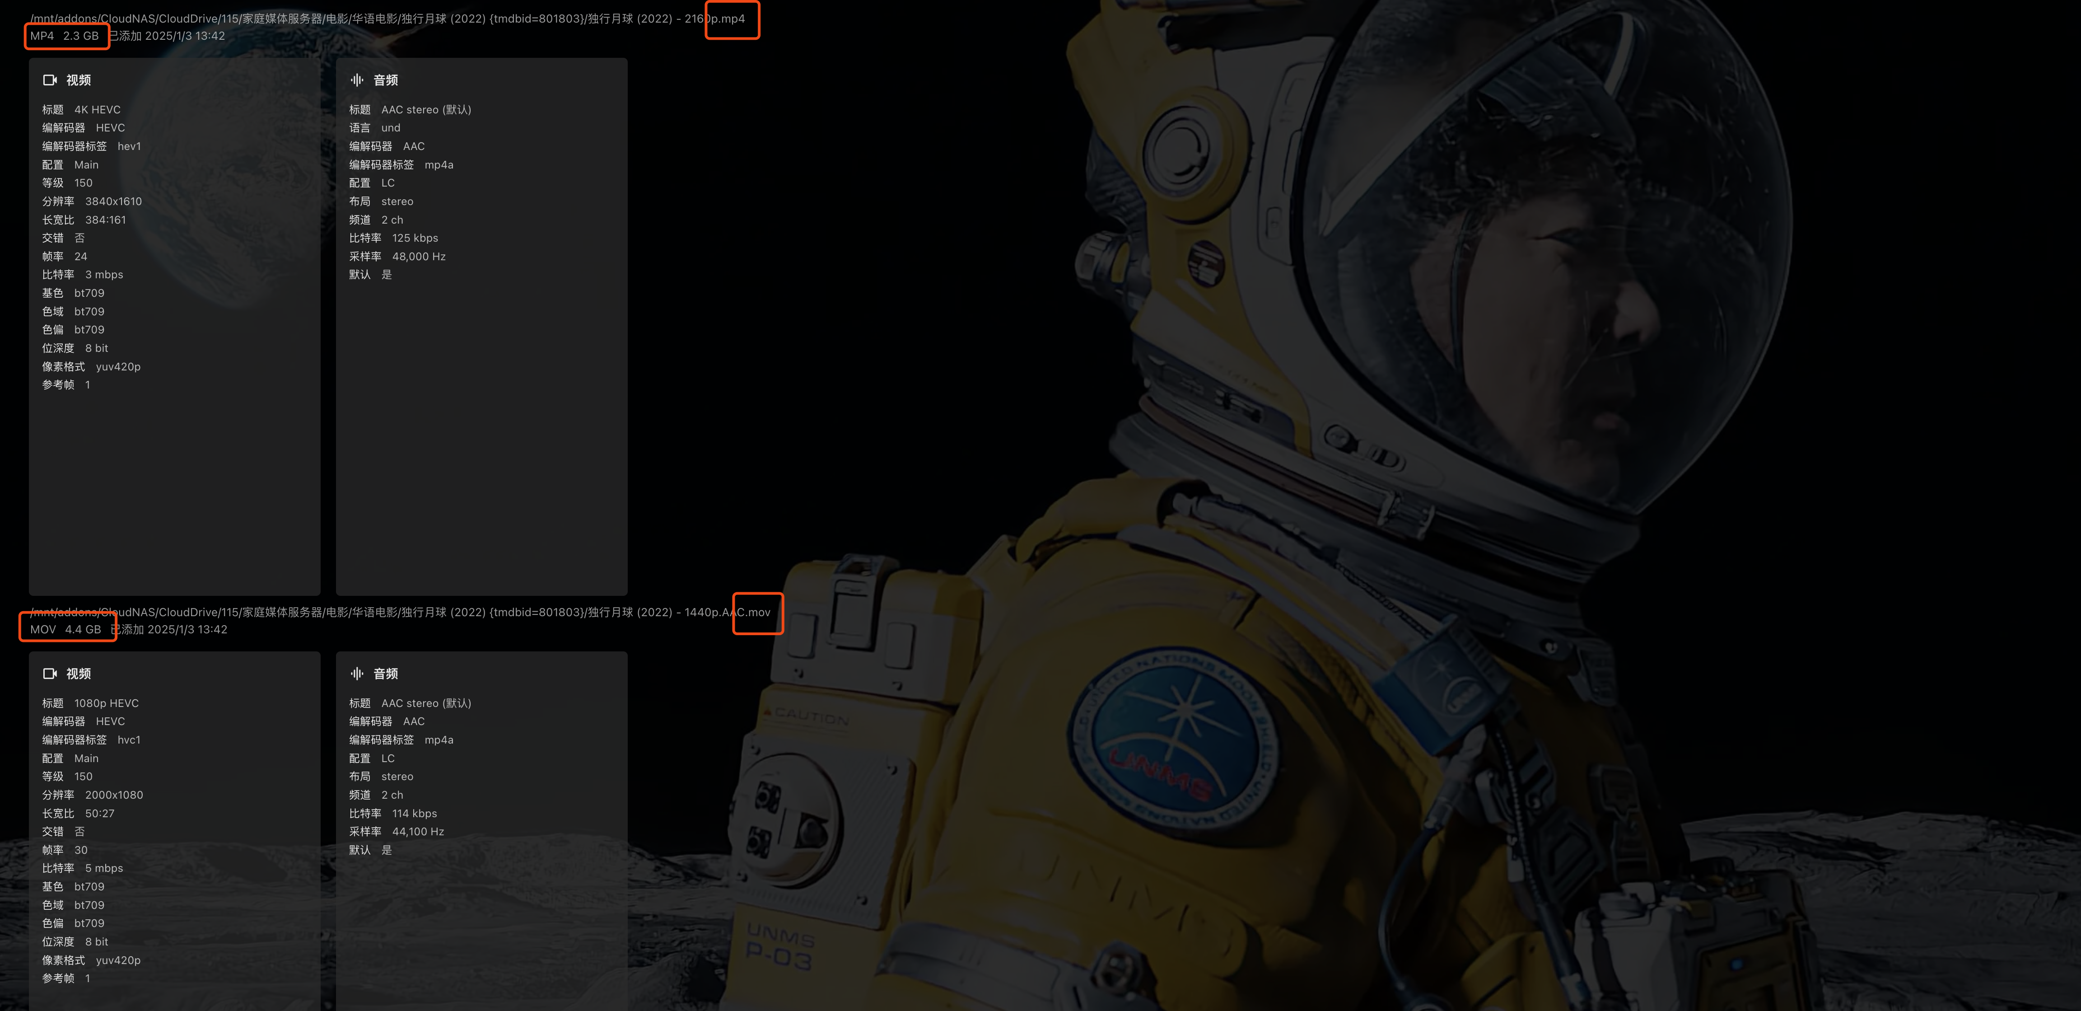2081x1011 pixels.
Task: Click the und language value
Action: (391, 128)
